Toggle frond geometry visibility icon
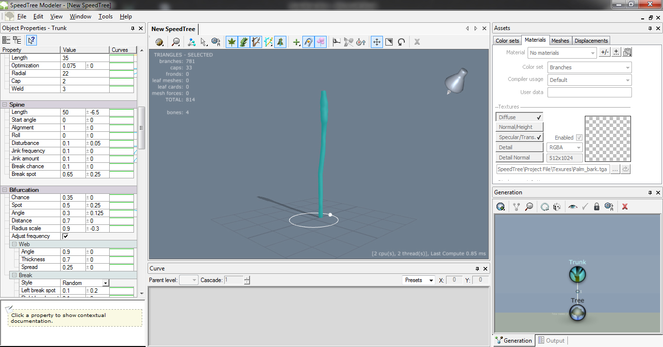The width and height of the screenshot is (663, 347). (244, 42)
